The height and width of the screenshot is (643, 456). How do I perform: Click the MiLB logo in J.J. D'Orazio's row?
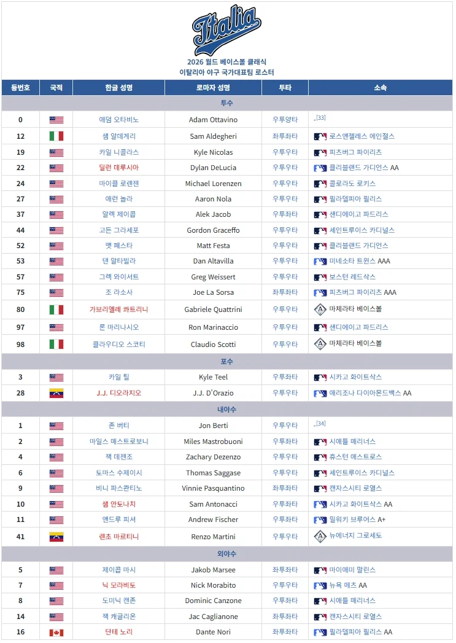[320, 394]
